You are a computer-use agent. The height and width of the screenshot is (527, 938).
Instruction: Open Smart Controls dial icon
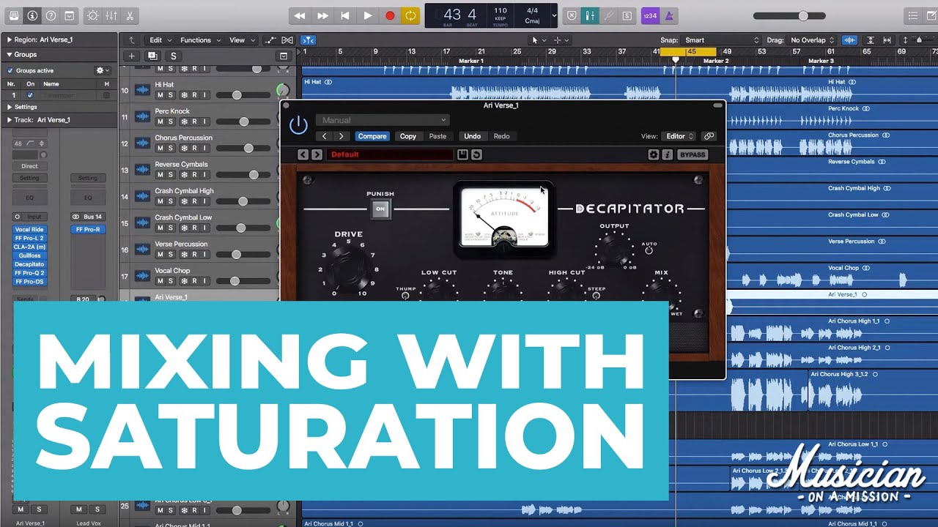(92, 15)
